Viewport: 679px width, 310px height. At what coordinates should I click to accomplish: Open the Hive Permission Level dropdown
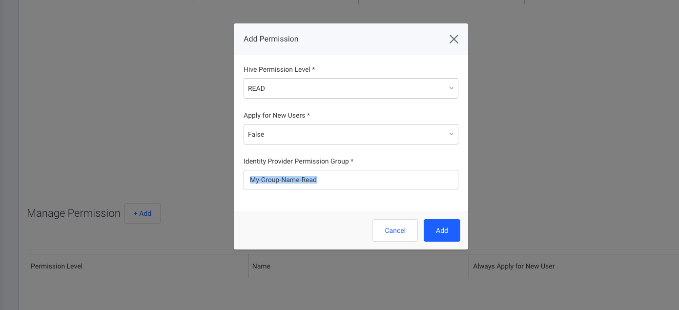click(x=351, y=88)
